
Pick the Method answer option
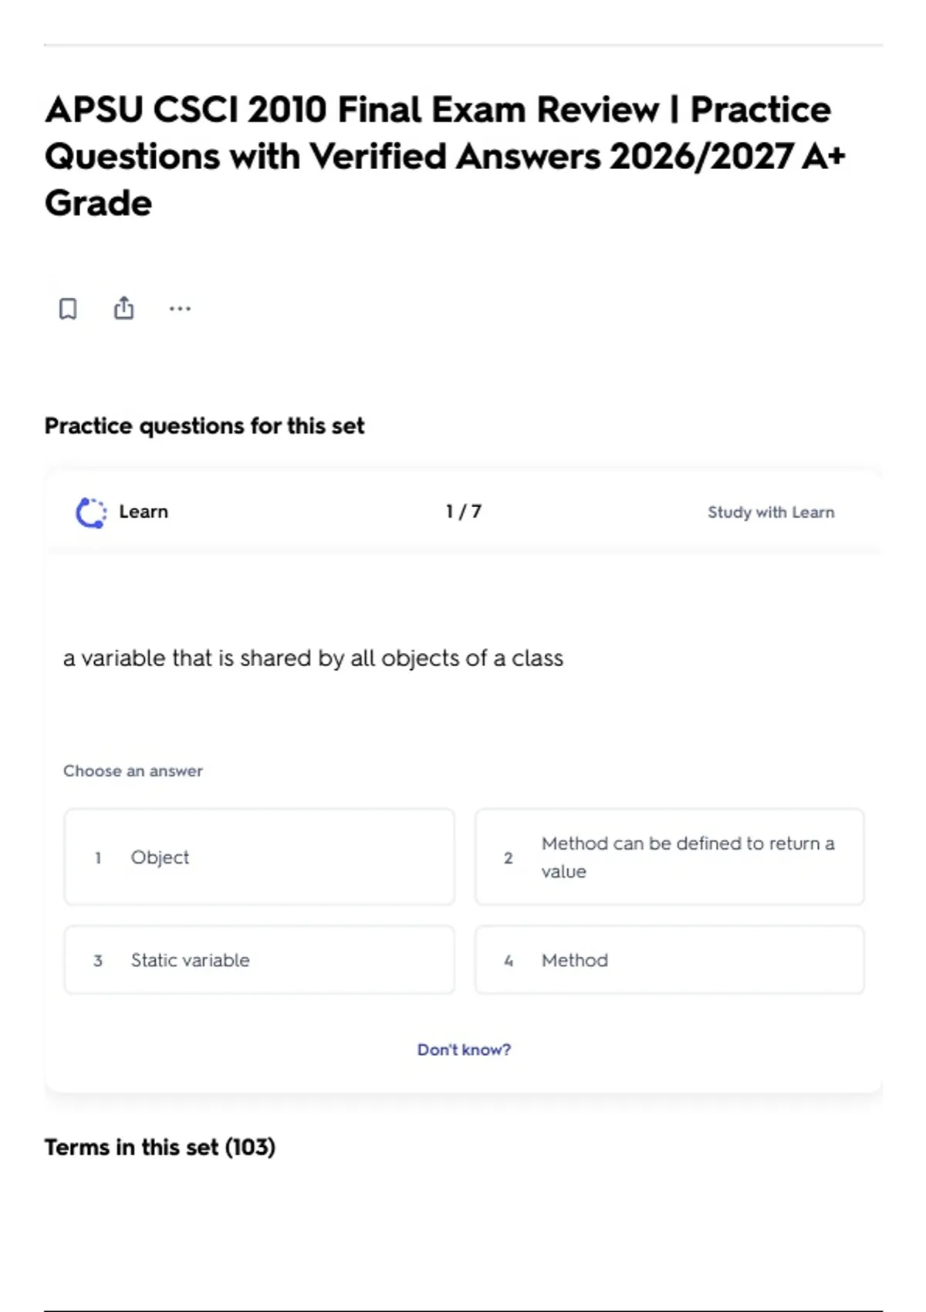point(670,960)
